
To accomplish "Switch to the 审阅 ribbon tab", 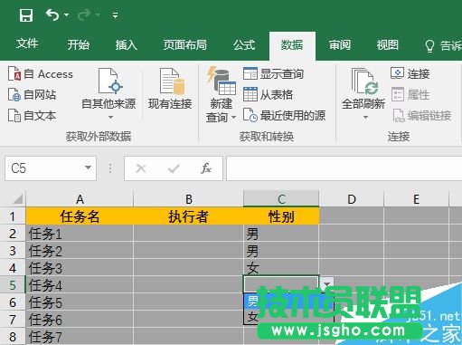I will point(340,44).
